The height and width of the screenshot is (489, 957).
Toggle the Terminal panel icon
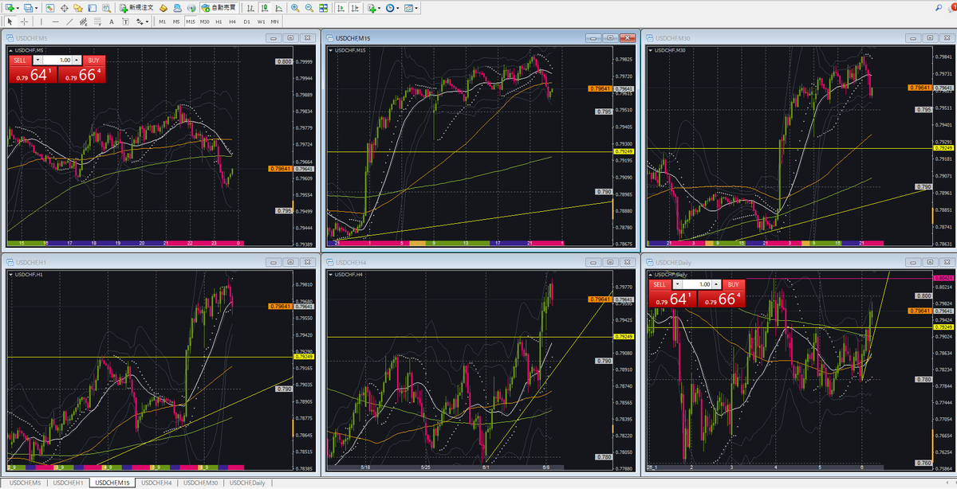(x=92, y=7)
